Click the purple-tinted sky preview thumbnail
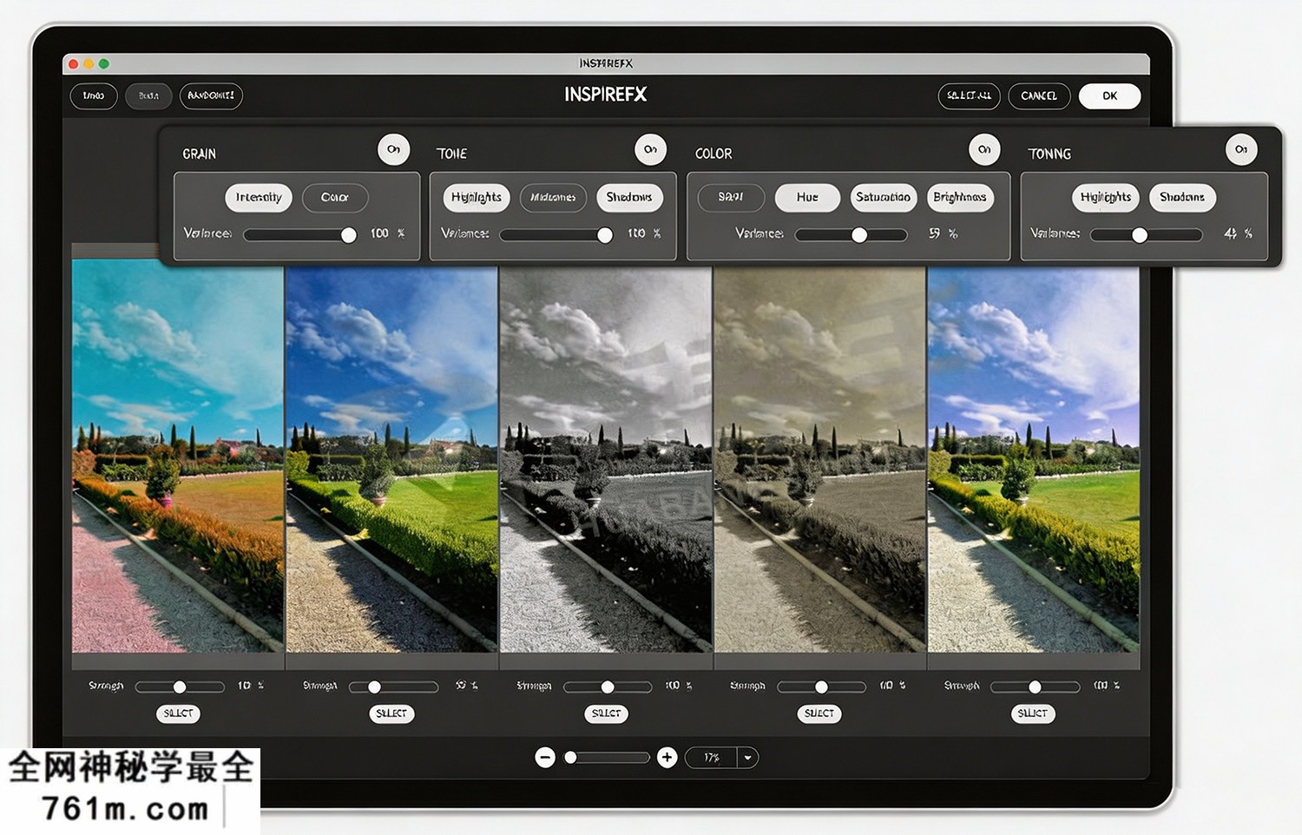The width and height of the screenshot is (1302, 835). (x=1033, y=459)
